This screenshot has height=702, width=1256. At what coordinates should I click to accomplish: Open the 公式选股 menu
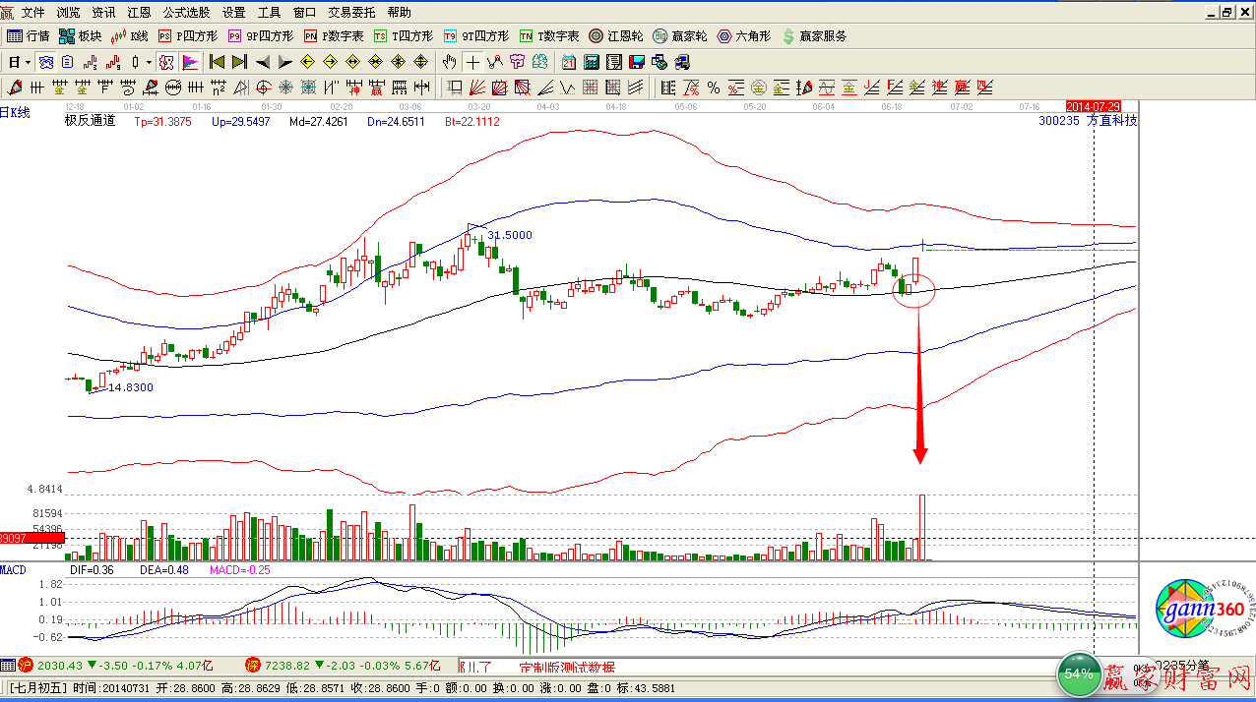click(x=186, y=12)
